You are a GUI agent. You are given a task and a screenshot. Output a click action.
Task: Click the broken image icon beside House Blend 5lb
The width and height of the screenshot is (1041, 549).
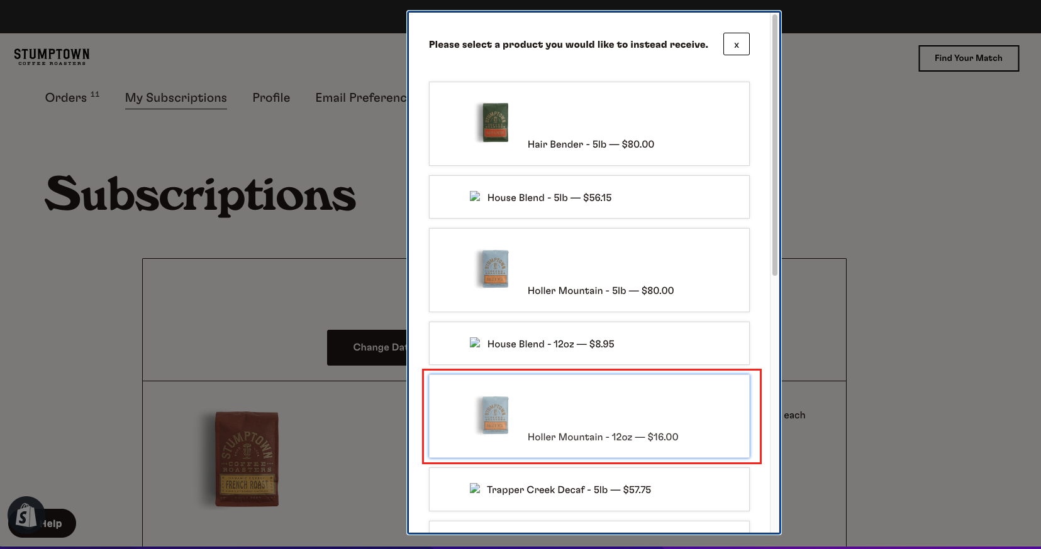click(475, 197)
